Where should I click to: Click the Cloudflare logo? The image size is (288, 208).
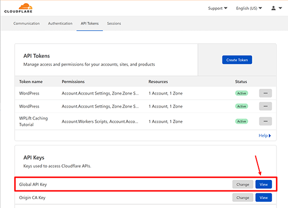click(x=18, y=8)
